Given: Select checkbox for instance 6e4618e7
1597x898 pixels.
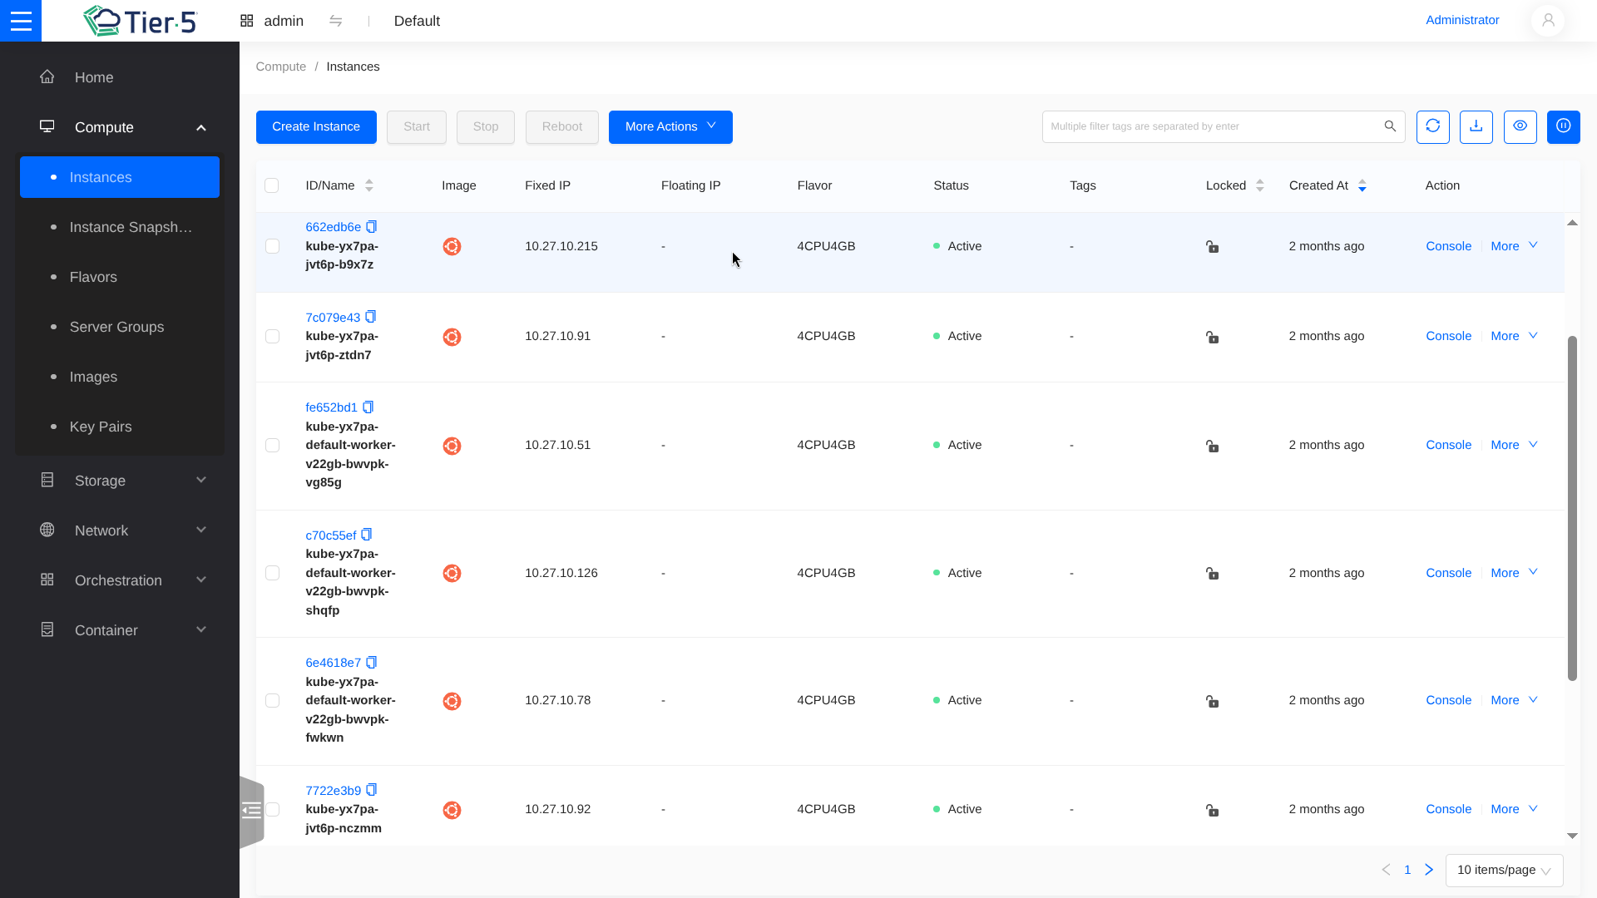Looking at the screenshot, I should tap(272, 701).
